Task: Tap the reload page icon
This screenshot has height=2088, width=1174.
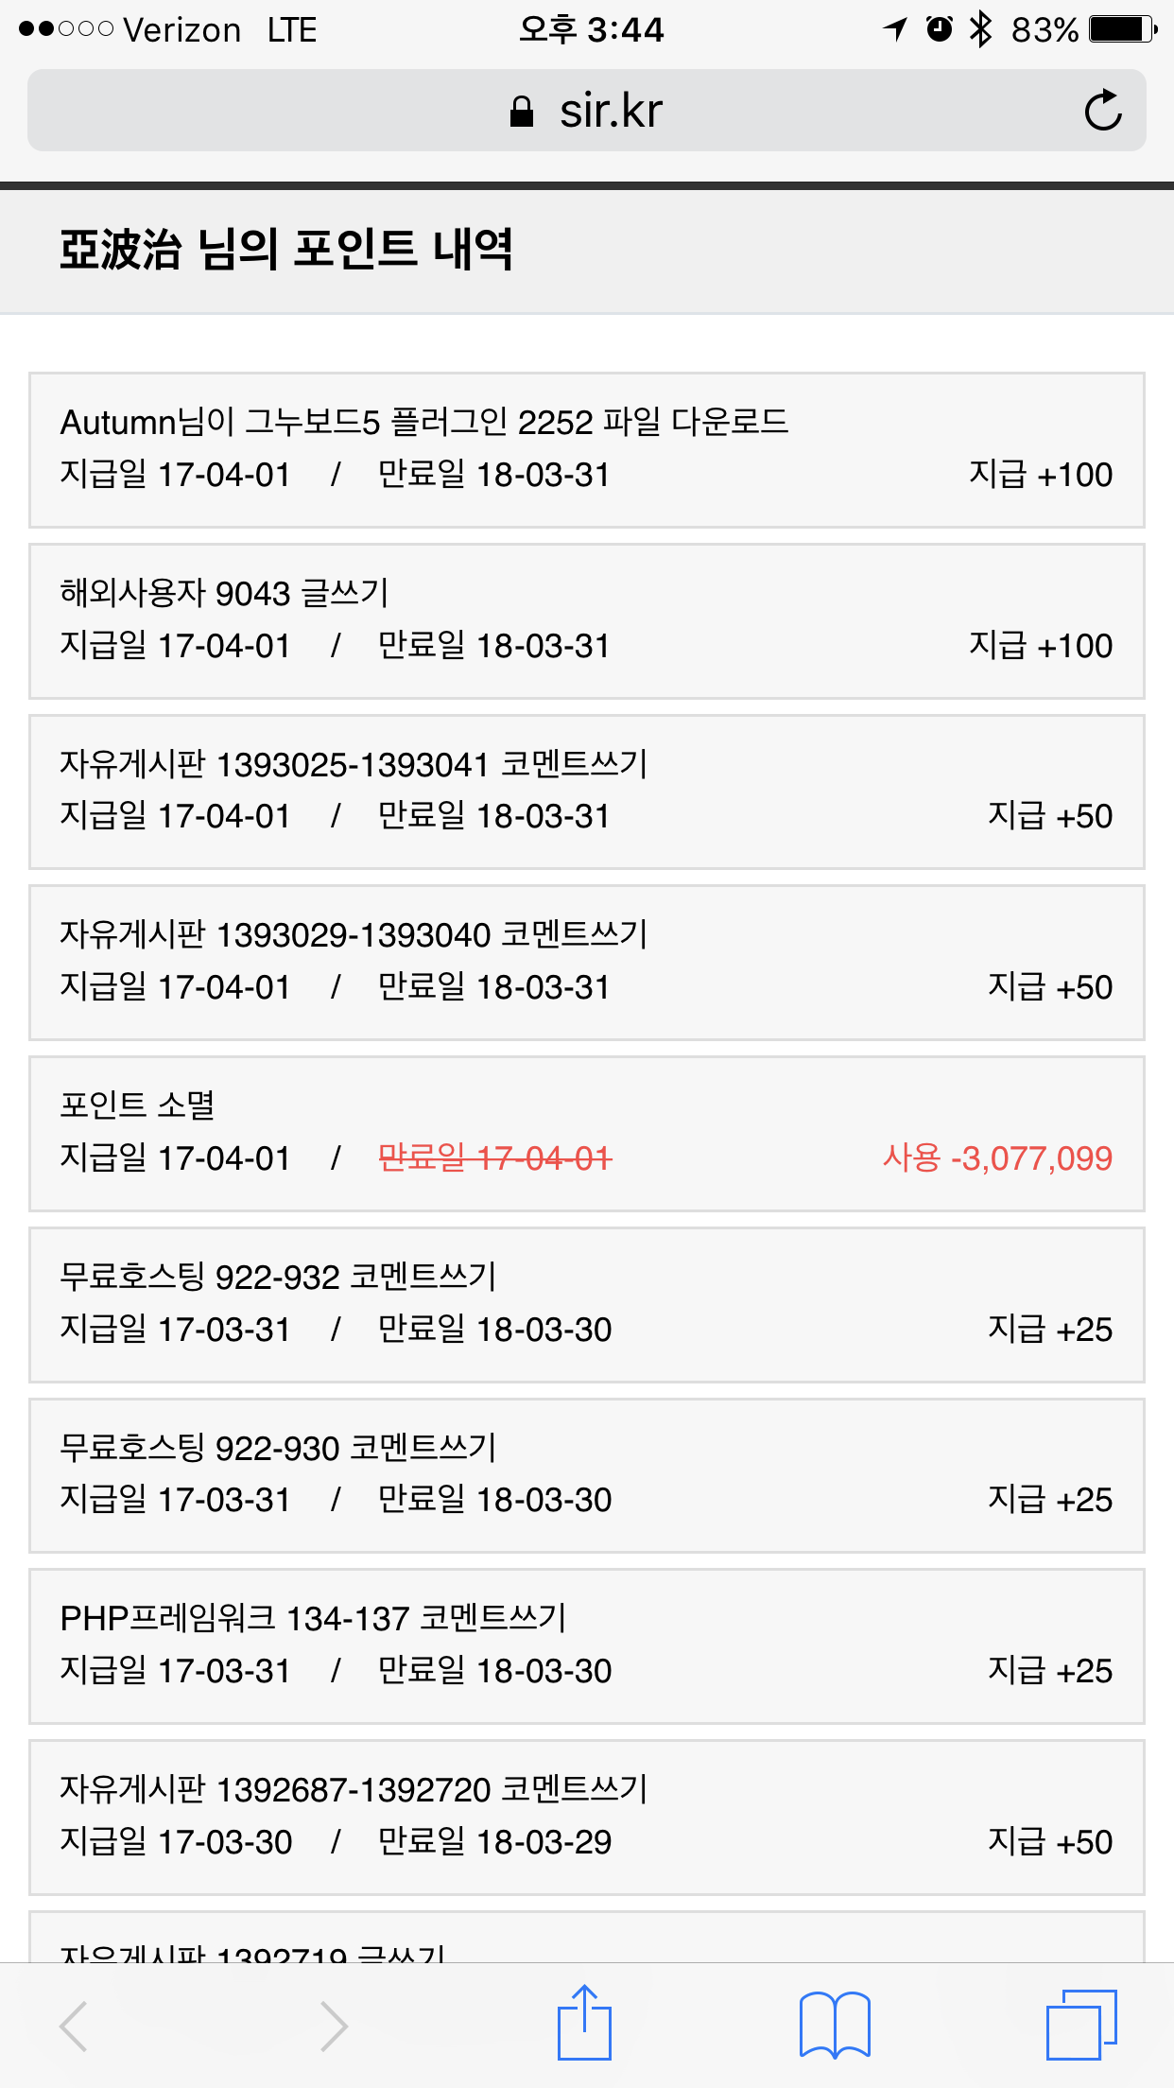Action: (1102, 111)
